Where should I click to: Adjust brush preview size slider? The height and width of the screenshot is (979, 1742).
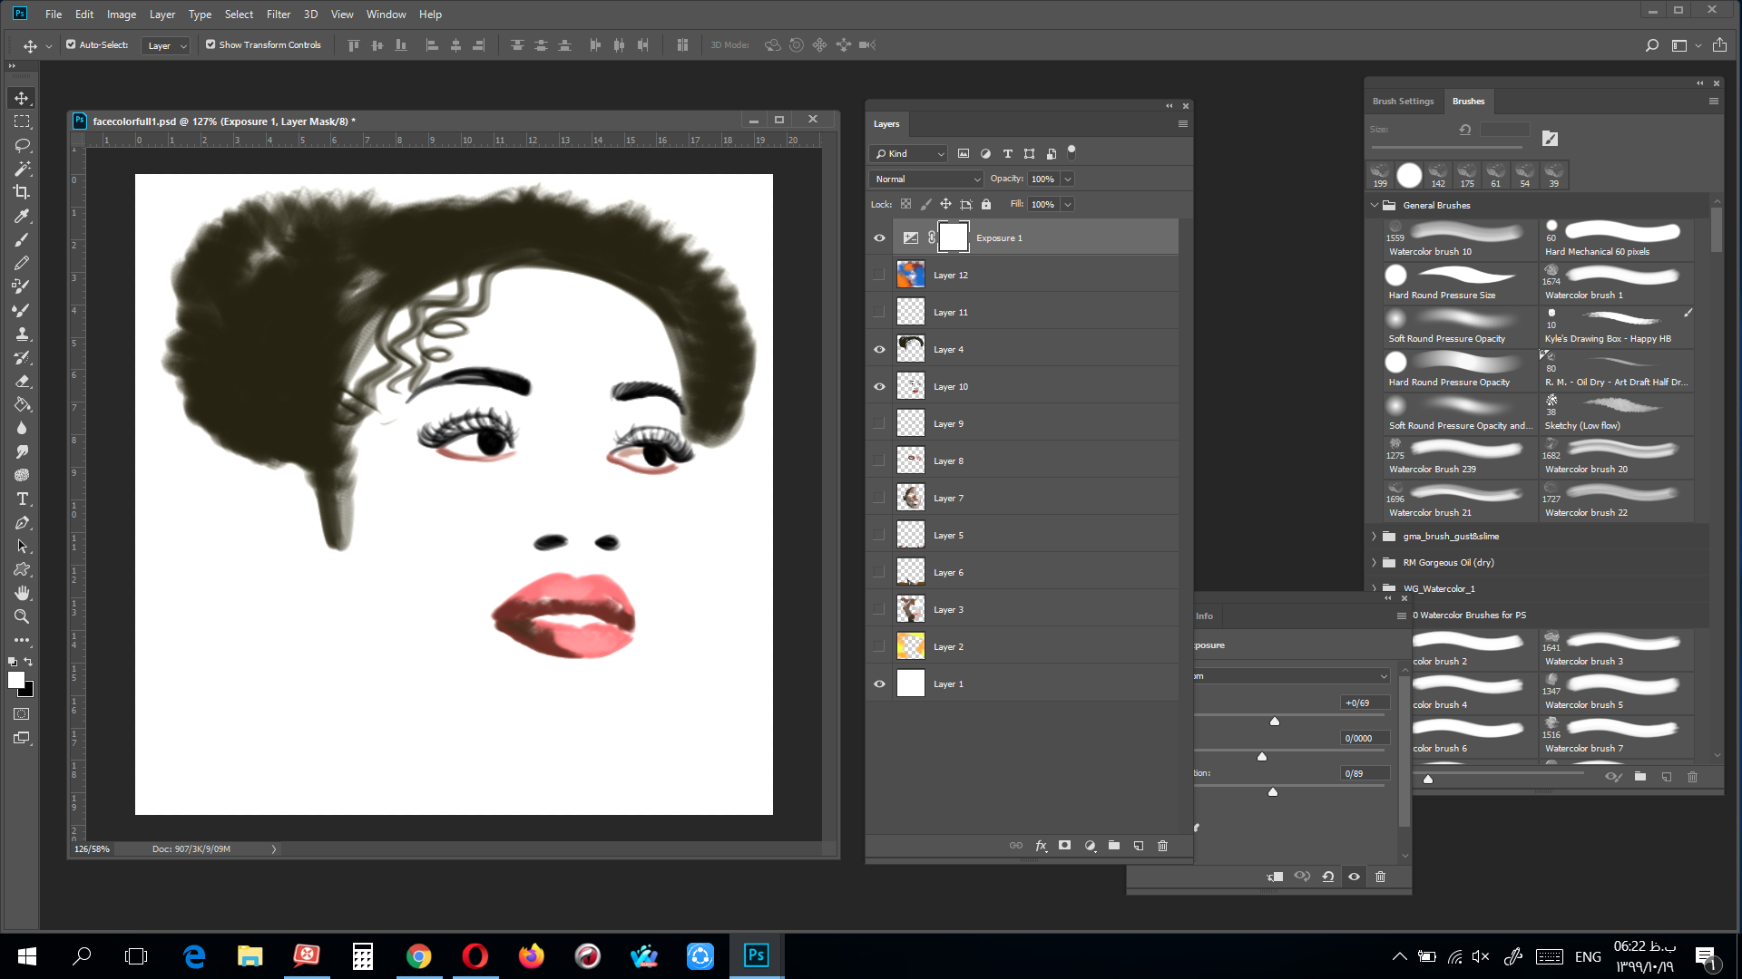click(1428, 779)
